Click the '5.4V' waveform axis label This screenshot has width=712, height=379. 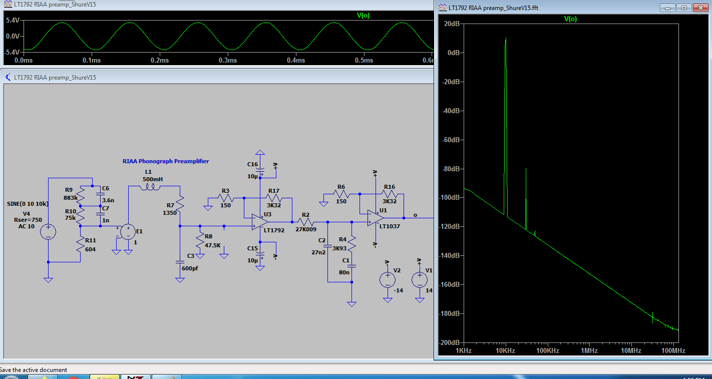(x=12, y=20)
